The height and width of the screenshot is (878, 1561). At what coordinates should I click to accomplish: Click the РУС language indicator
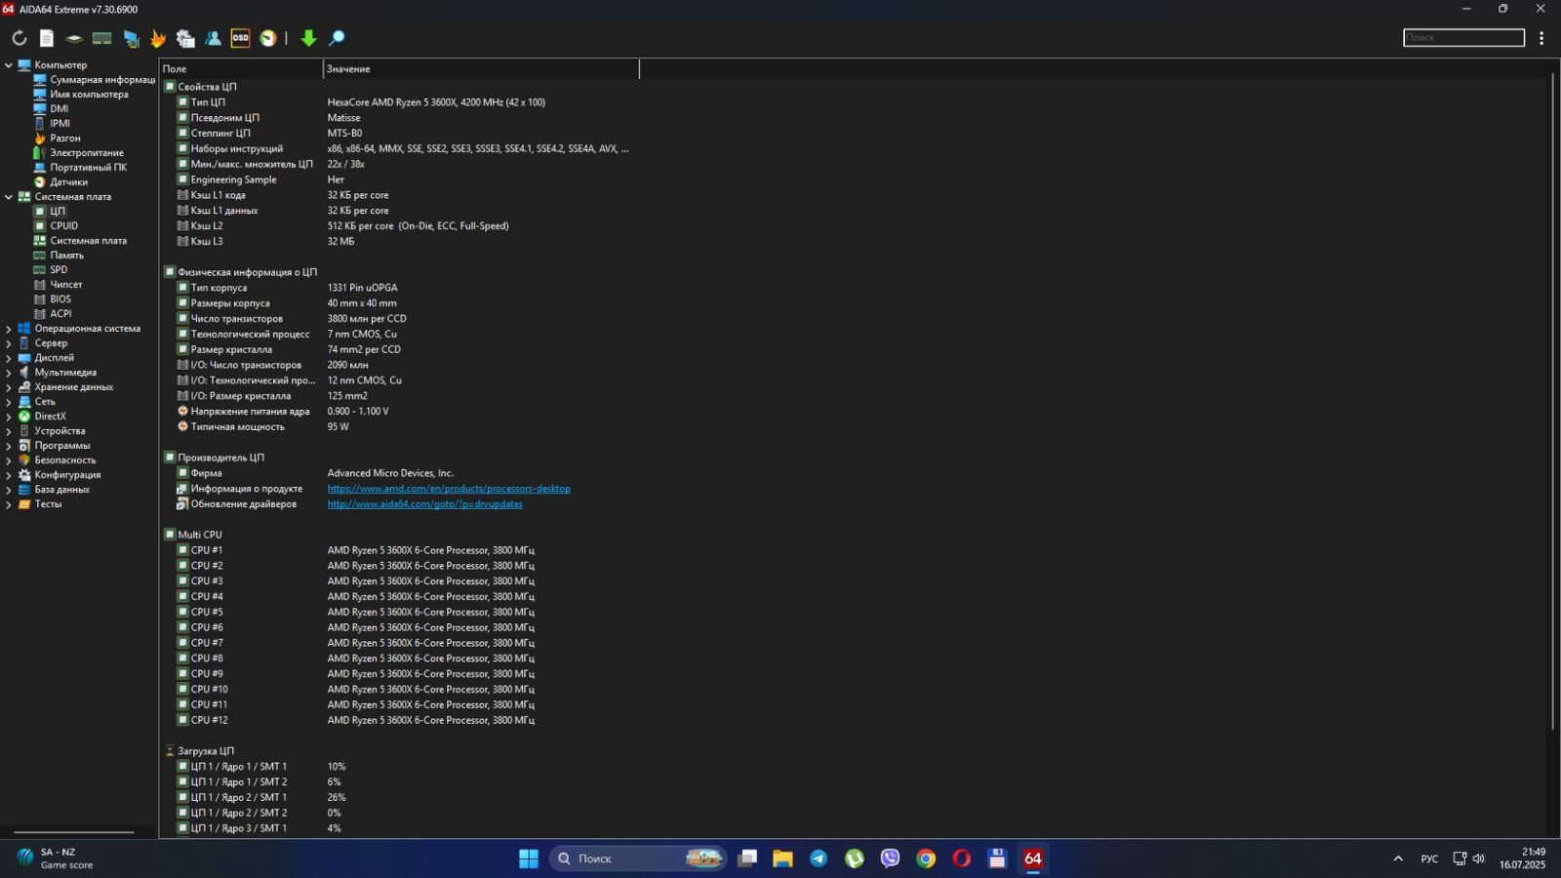(1429, 858)
